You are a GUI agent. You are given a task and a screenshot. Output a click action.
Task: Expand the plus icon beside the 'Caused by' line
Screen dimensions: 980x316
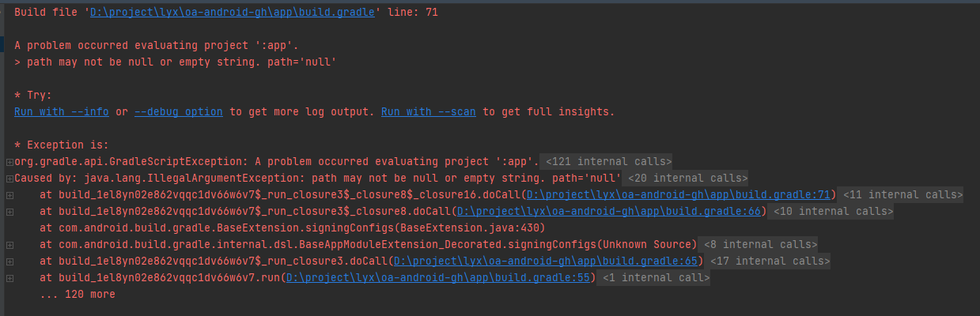tap(9, 179)
